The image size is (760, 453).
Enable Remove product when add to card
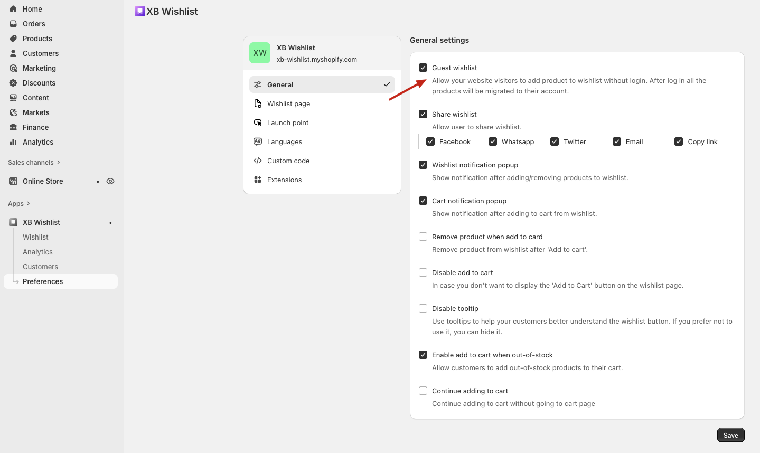point(423,237)
